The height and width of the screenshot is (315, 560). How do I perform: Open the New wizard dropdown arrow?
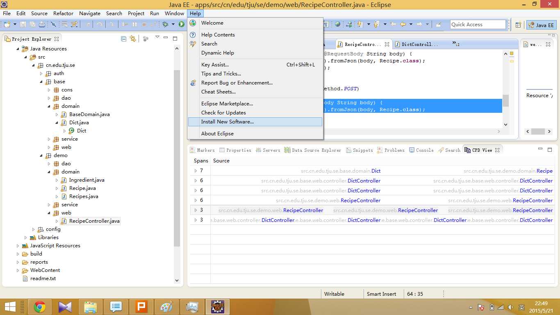(15, 25)
